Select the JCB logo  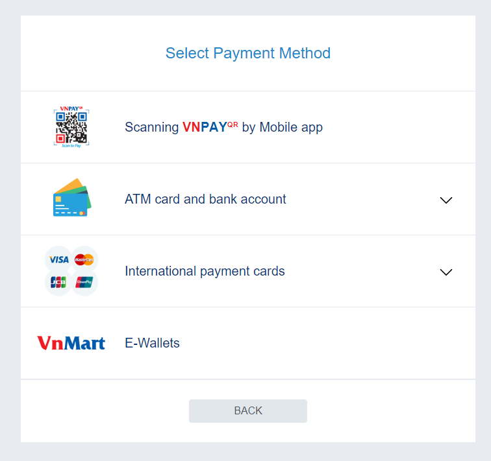tap(58, 282)
